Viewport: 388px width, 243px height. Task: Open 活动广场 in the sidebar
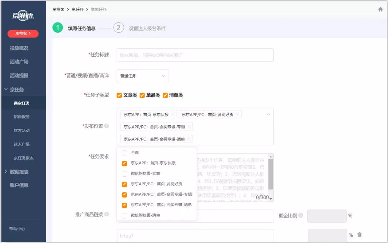click(x=19, y=62)
